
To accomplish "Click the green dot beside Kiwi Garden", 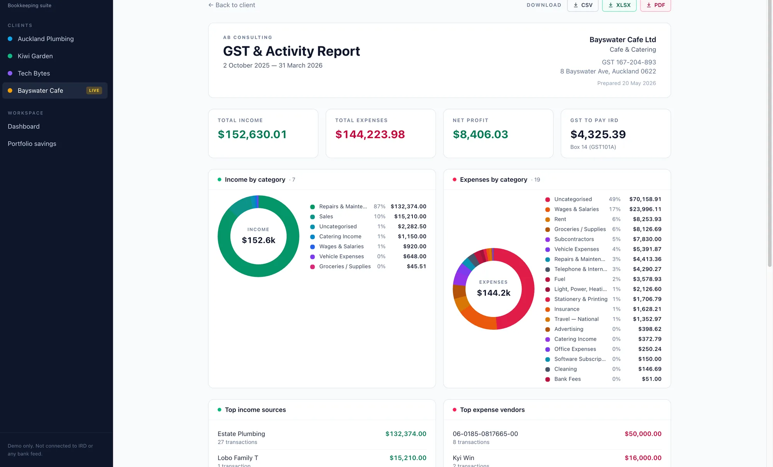I will (x=10, y=56).
